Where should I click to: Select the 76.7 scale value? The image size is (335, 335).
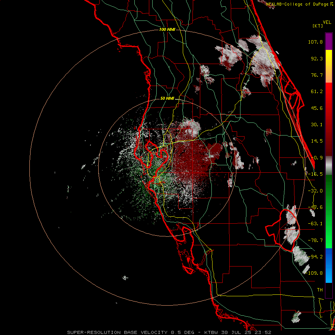point(317,75)
